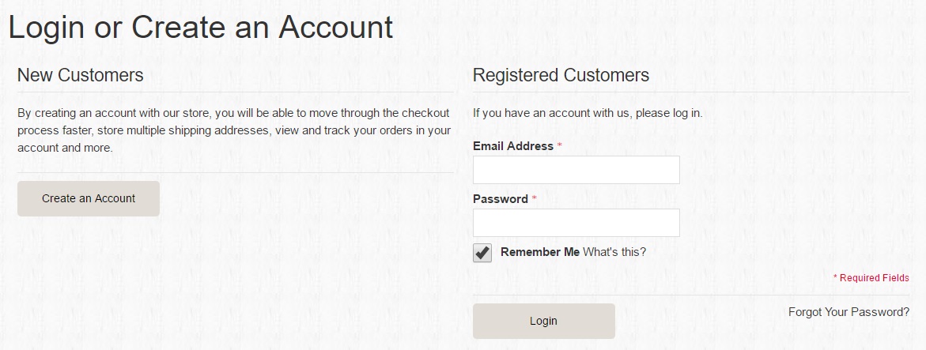Click the red asterisk beside Email Address
This screenshot has height=350, width=926.
click(x=559, y=145)
